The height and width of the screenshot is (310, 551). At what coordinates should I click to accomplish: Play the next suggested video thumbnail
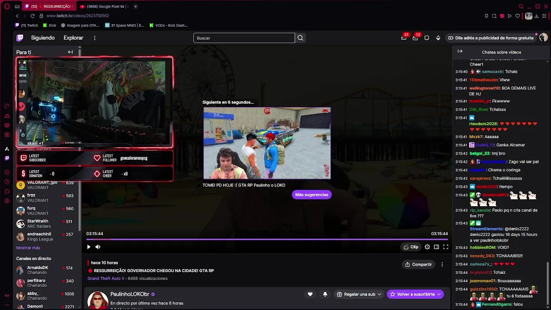pyautogui.click(x=267, y=143)
